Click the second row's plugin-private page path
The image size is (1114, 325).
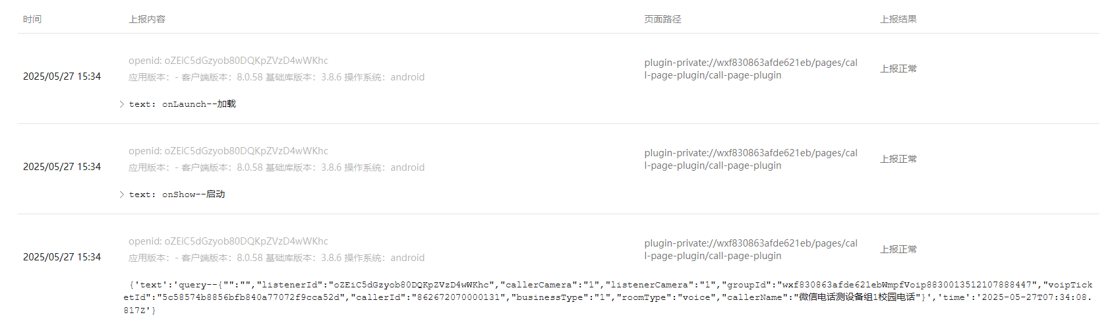click(751, 159)
